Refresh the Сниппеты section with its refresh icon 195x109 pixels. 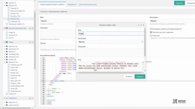click(x=33, y=98)
